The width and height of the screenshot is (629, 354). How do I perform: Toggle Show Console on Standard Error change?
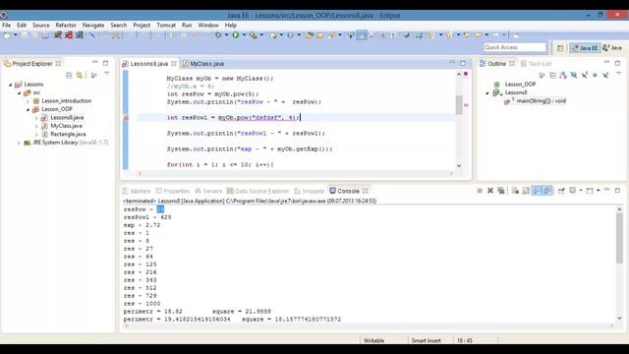(x=547, y=191)
